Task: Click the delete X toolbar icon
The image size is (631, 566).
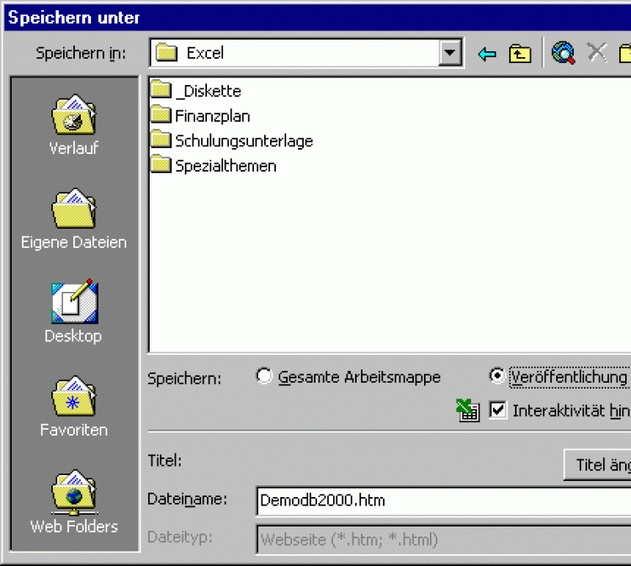Action: click(597, 53)
